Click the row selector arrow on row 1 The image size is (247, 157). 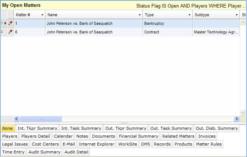pyautogui.click(x=5, y=23)
